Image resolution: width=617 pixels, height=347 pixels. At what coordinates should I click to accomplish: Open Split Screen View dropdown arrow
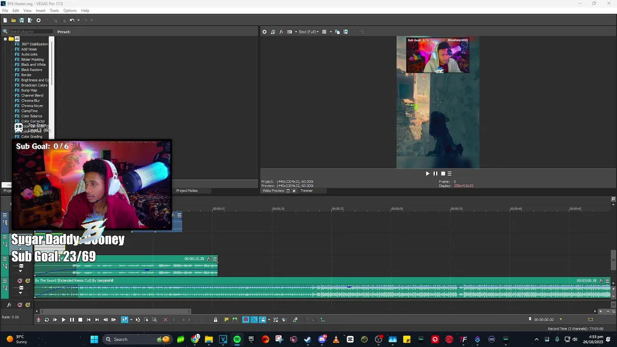coord(295,32)
